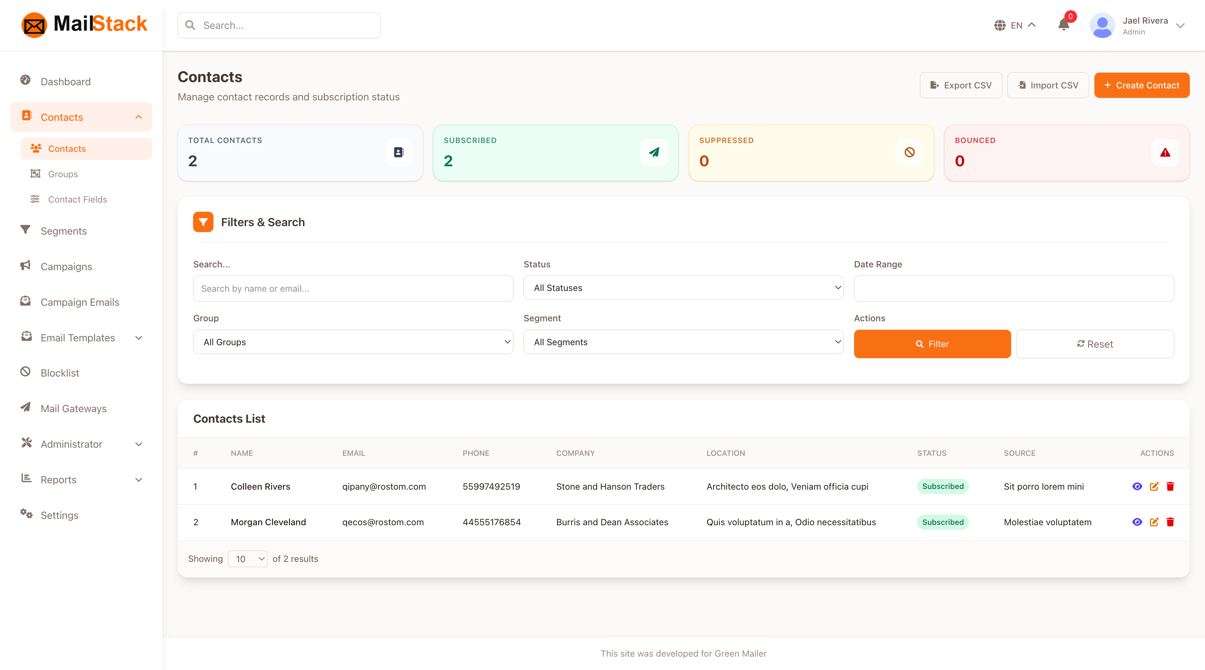Click the STATUS column header
Screen dimensions: 1205x670
pyautogui.click(x=931, y=453)
